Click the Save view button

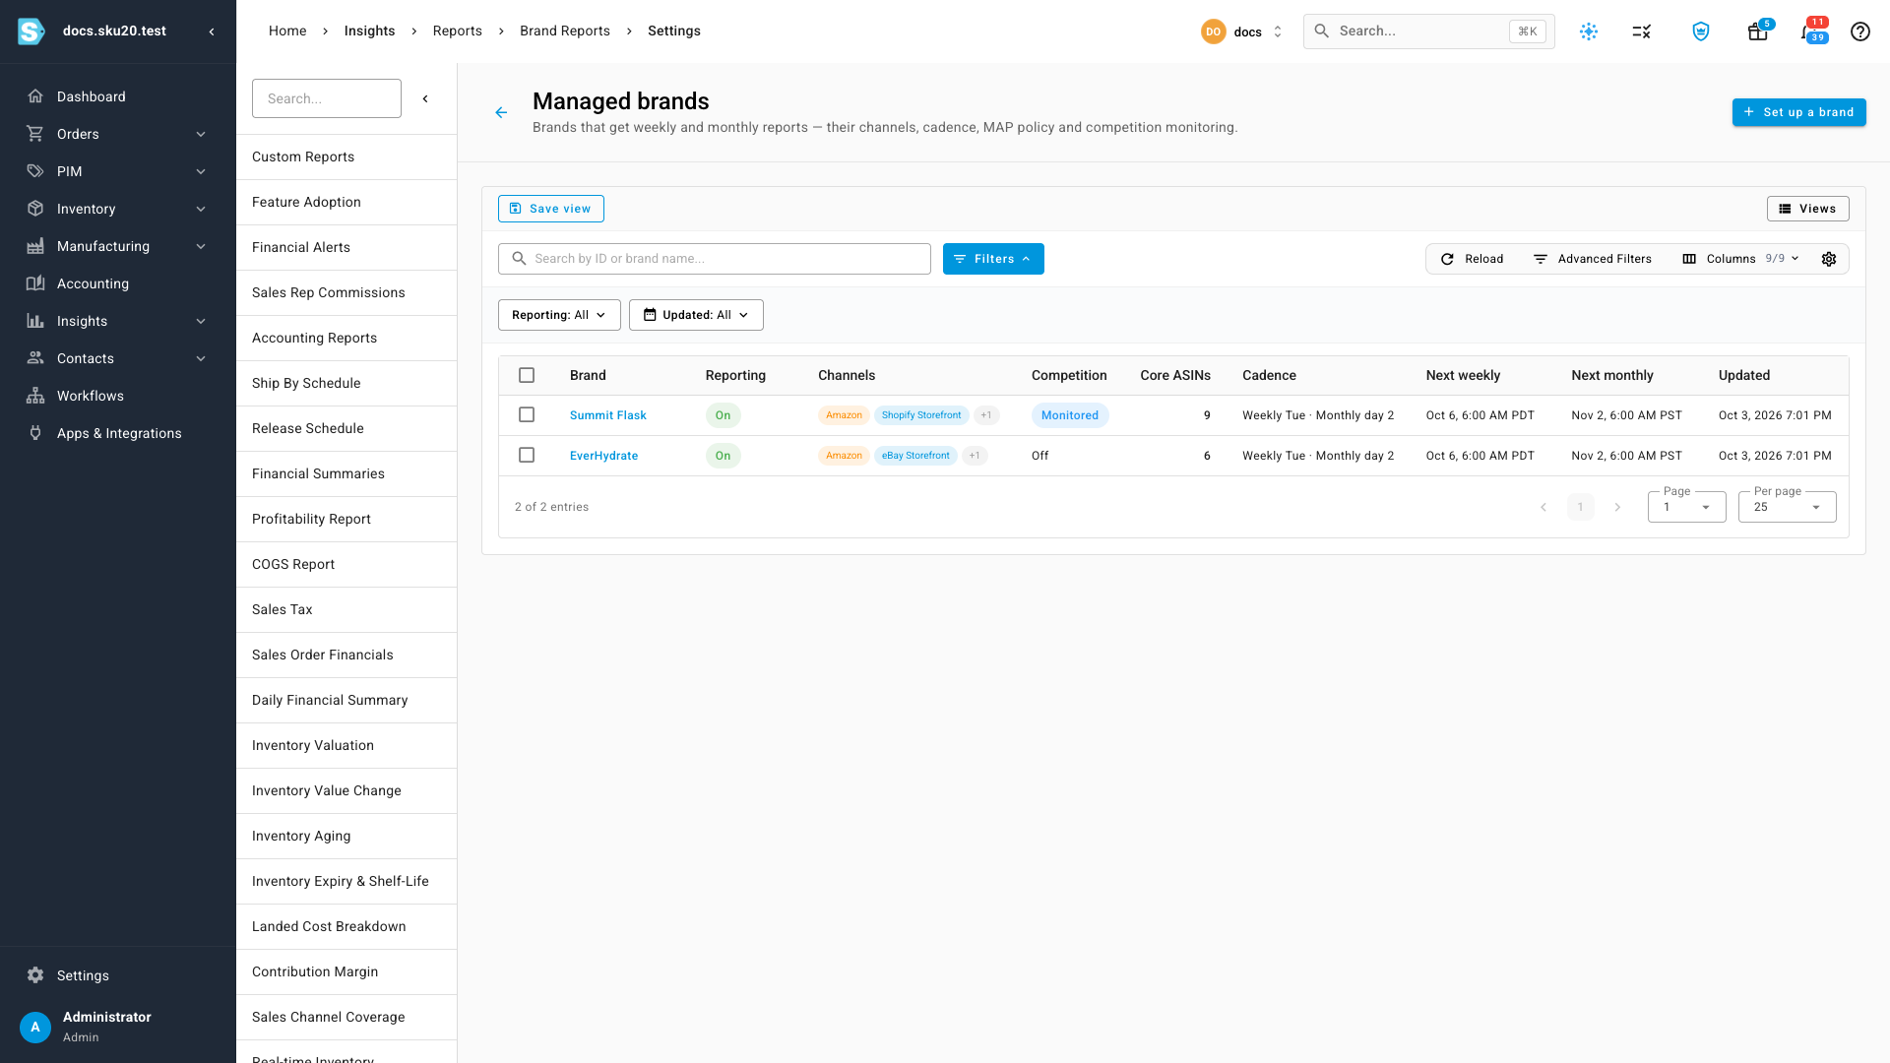pos(551,209)
